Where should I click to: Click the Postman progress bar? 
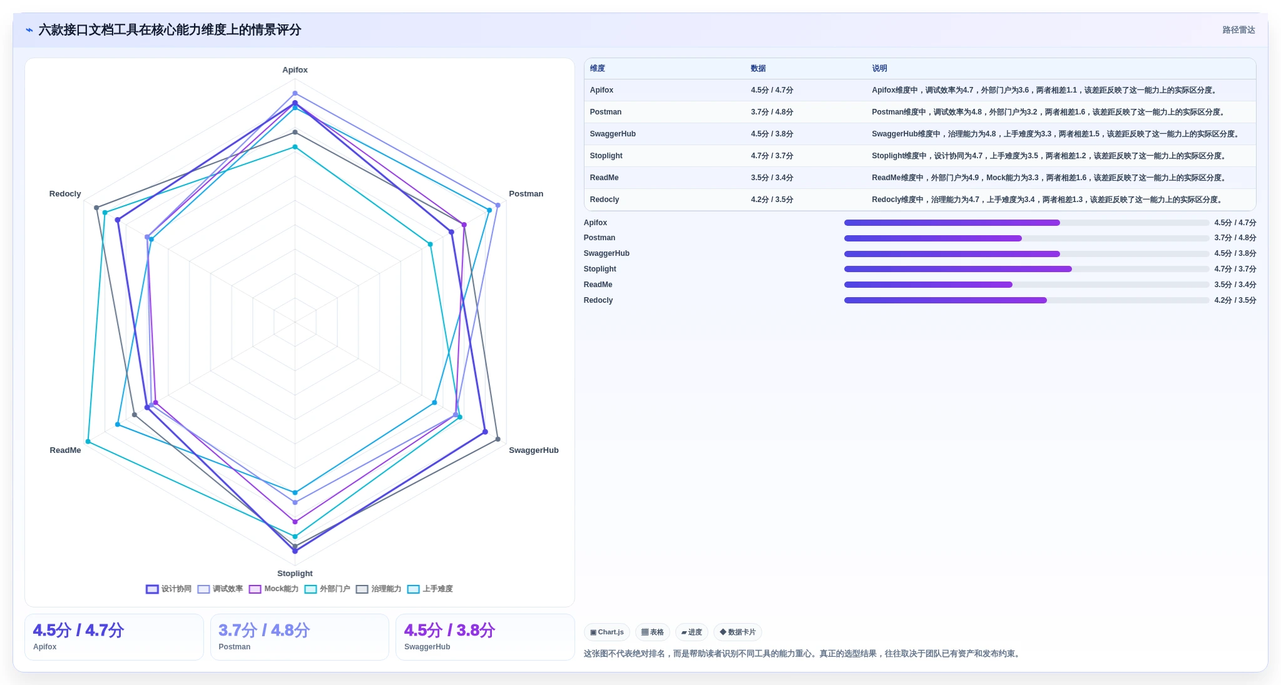(1026, 238)
